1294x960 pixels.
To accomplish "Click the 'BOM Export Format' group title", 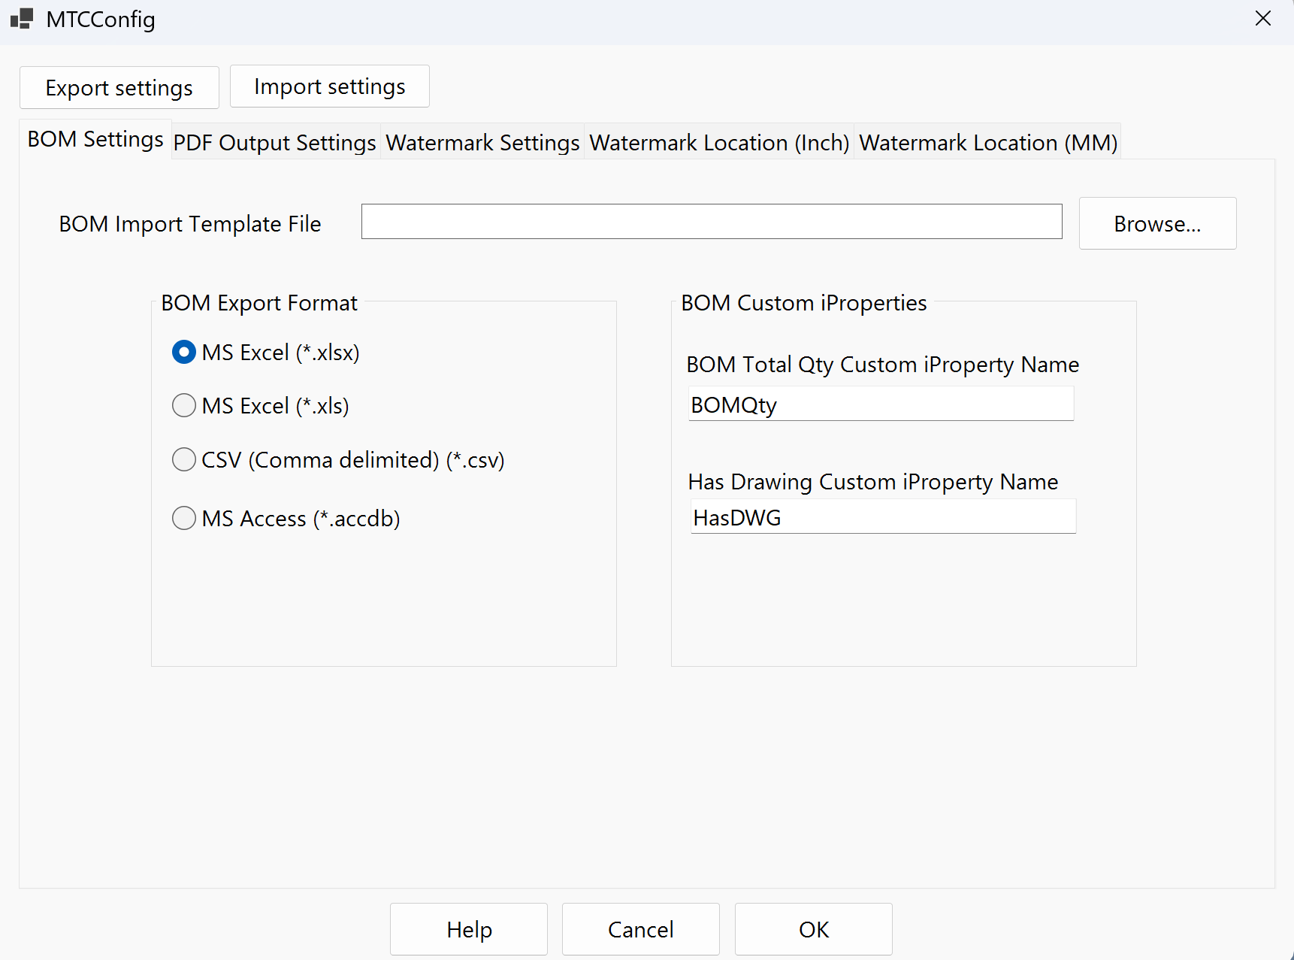I will pos(259,303).
